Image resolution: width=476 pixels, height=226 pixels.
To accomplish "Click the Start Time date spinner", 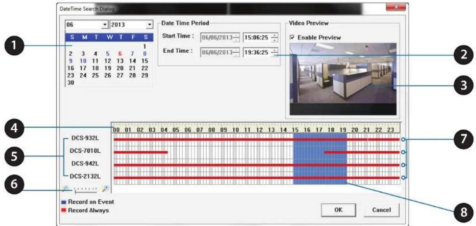I will tap(237, 38).
